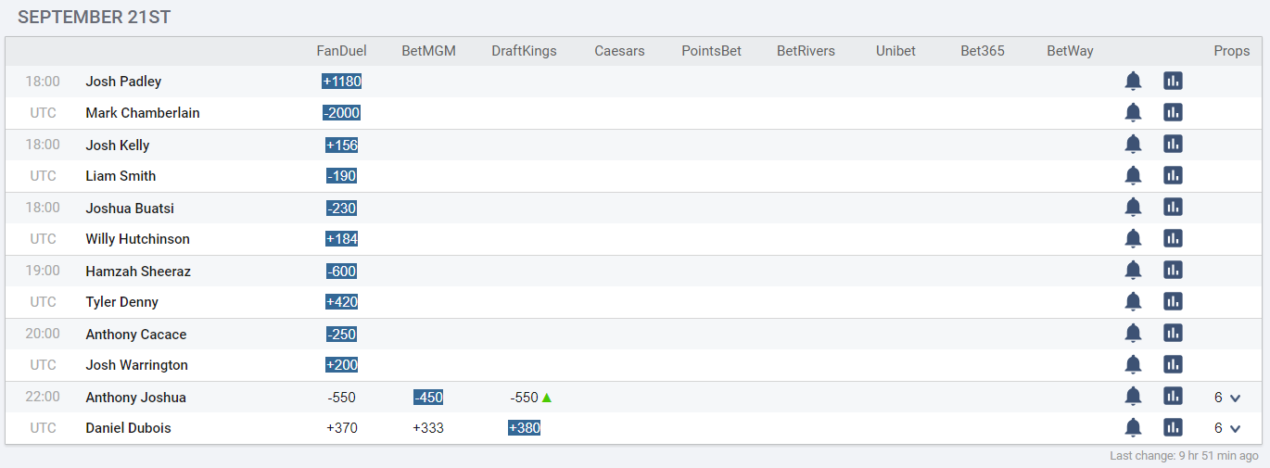1270x468 pixels.
Task: Open odds chart for Tyler Denny
Action: 1173,302
